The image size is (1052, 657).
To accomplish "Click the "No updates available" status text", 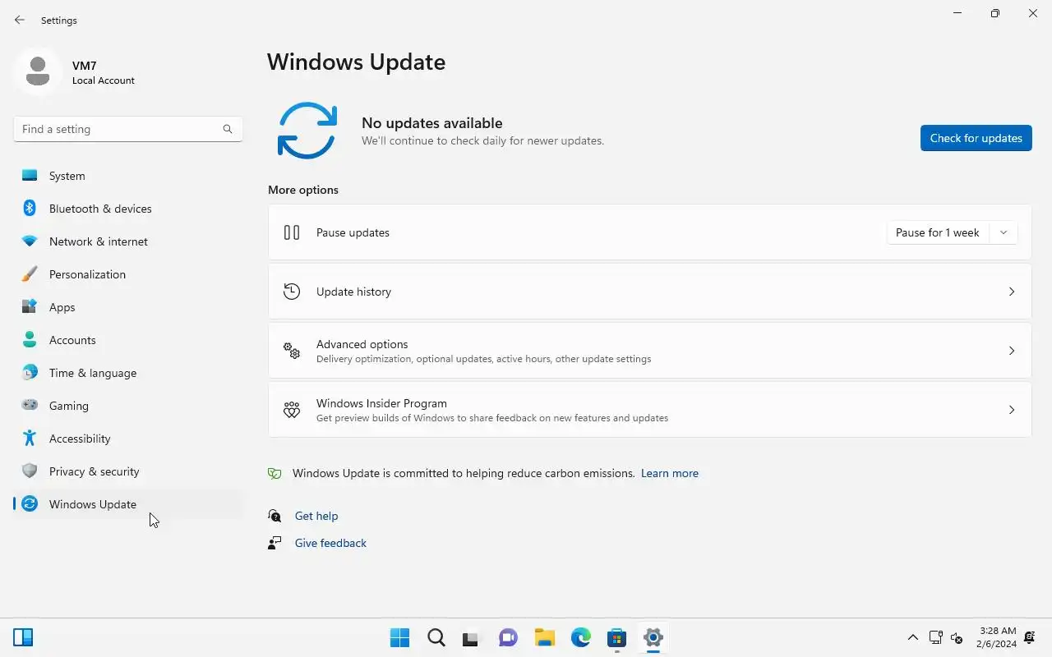I will click(431, 123).
